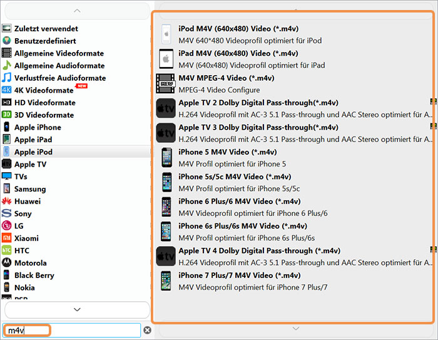Image resolution: width=438 pixels, height=340 pixels.
Task: Click the LG logo icon
Action: click(x=7, y=225)
